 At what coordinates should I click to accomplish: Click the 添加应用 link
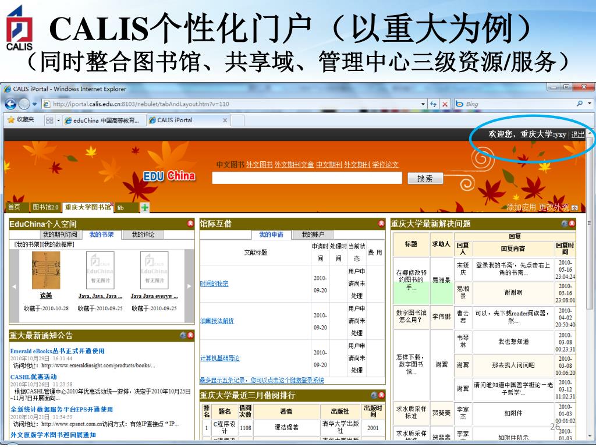[521, 207]
